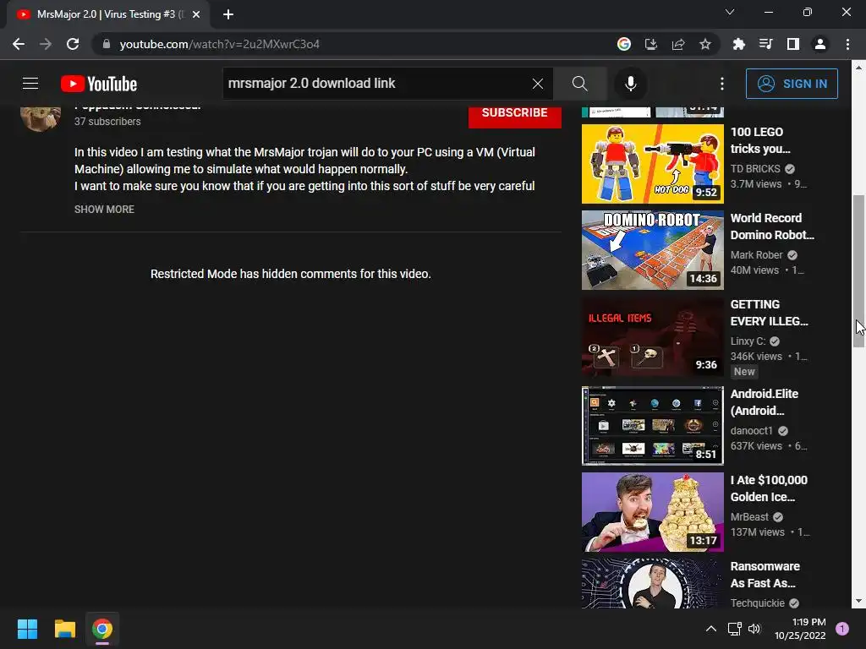866x649 pixels.
Task: Open the danooct1 channel name
Action: coord(751,430)
